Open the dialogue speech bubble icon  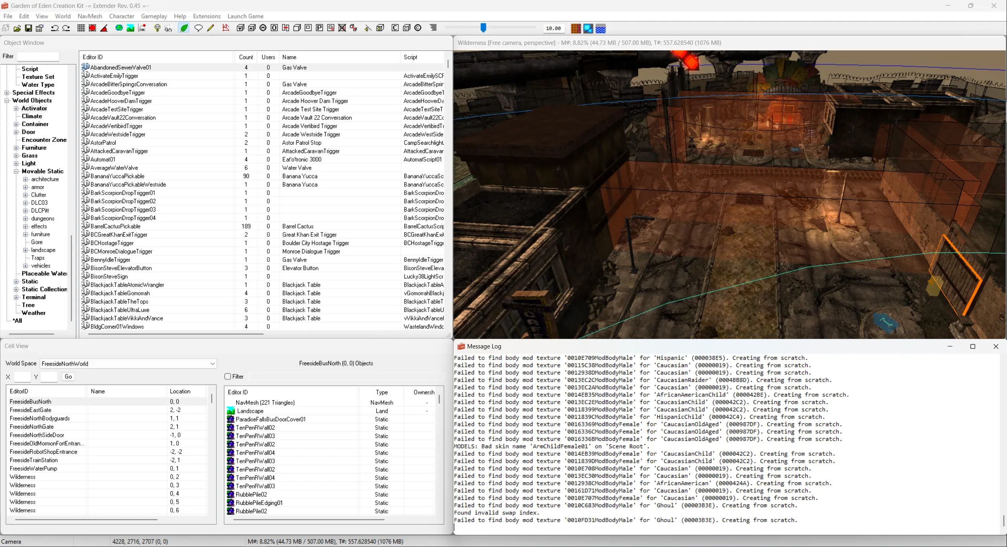[199, 28]
